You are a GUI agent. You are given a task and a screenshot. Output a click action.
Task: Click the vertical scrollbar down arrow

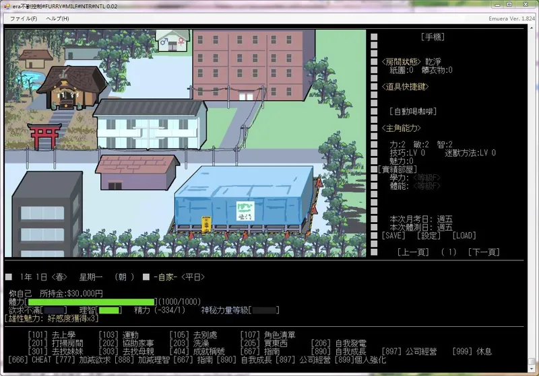click(532, 369)
